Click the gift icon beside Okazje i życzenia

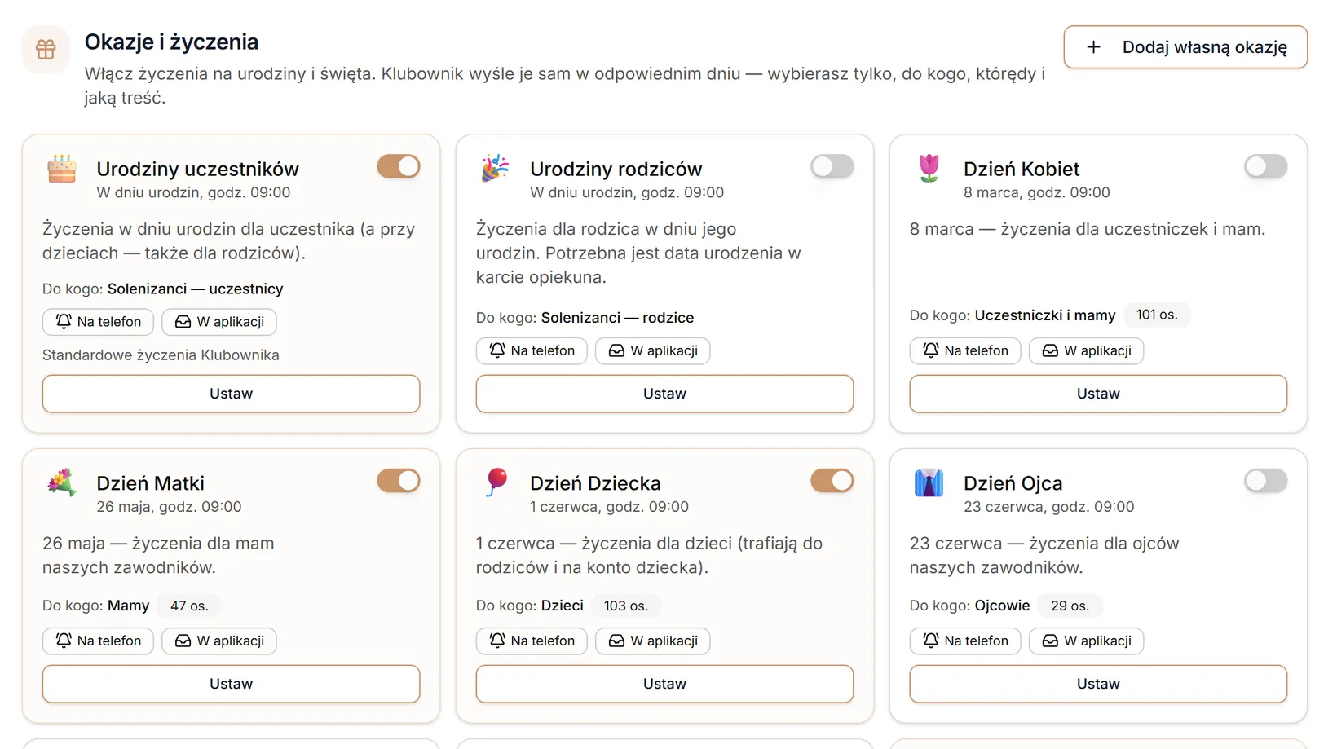tap(46, 50)
